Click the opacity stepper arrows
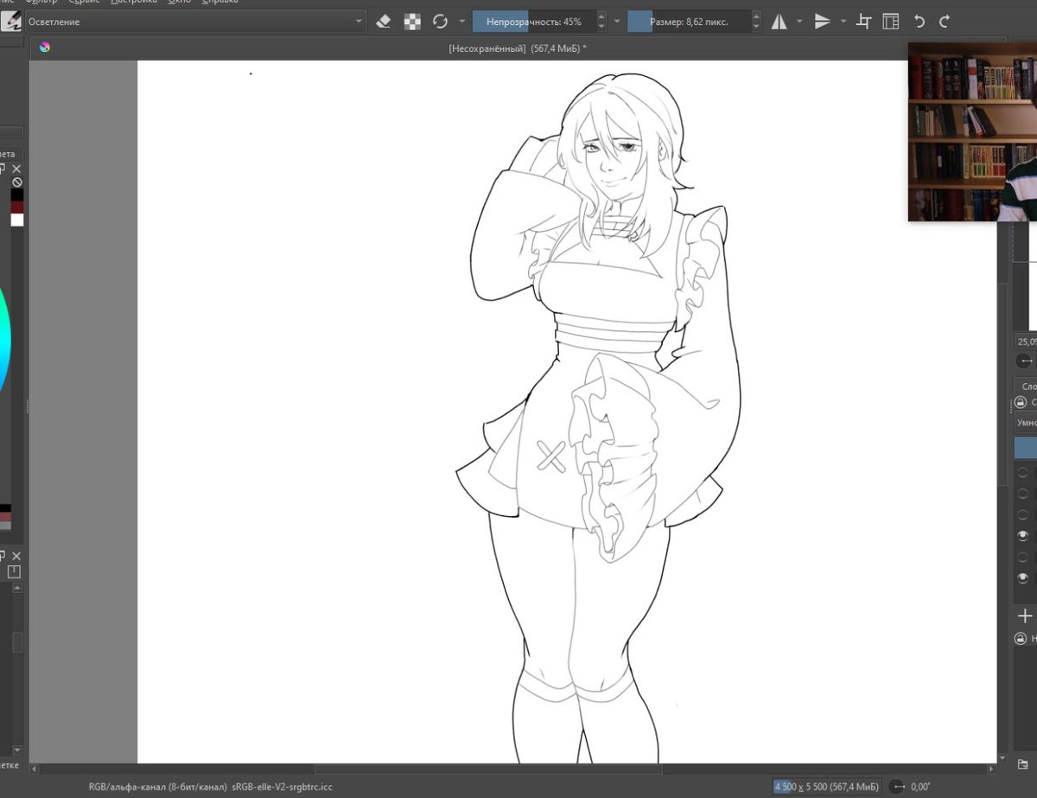 tap(601, 21)
